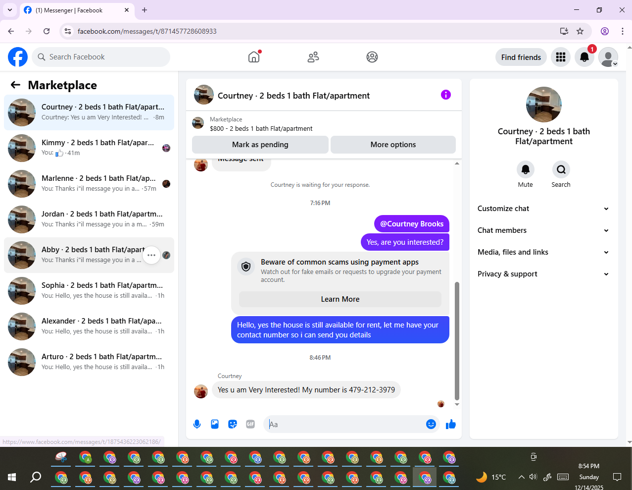Viewport: 632px width, 490px height.
Task: Open the Facebook menu grid icon
Action: (561, 57)
